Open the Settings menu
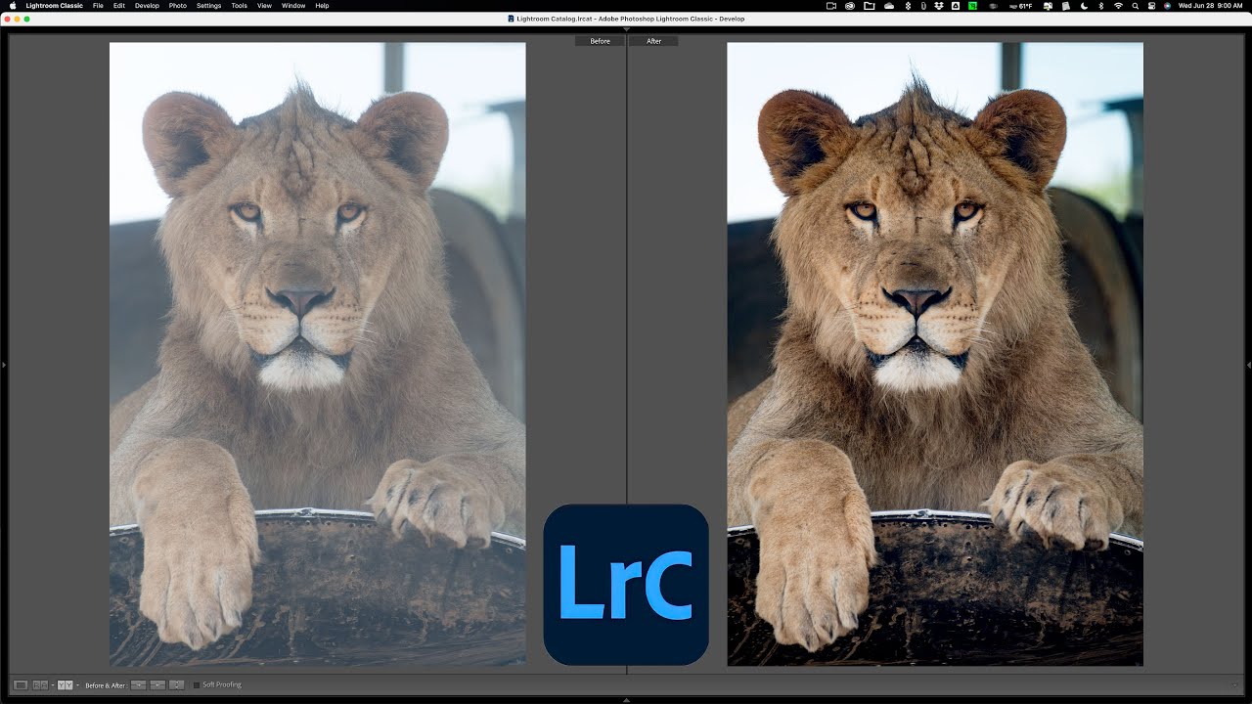This screenshot has width=1252, height=704. 208,6
